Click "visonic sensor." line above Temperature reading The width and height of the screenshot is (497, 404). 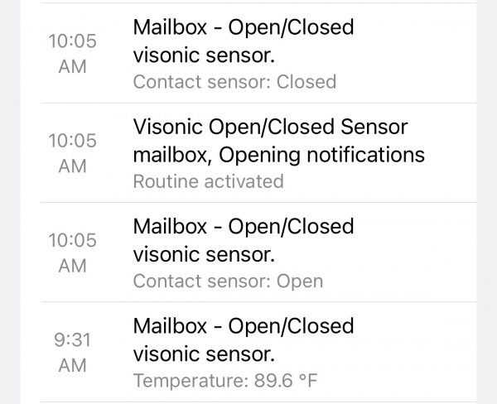click(x=203, y=353)
